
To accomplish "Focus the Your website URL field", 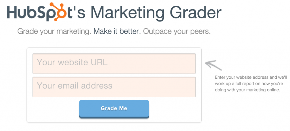I will [x=114, y=64].
